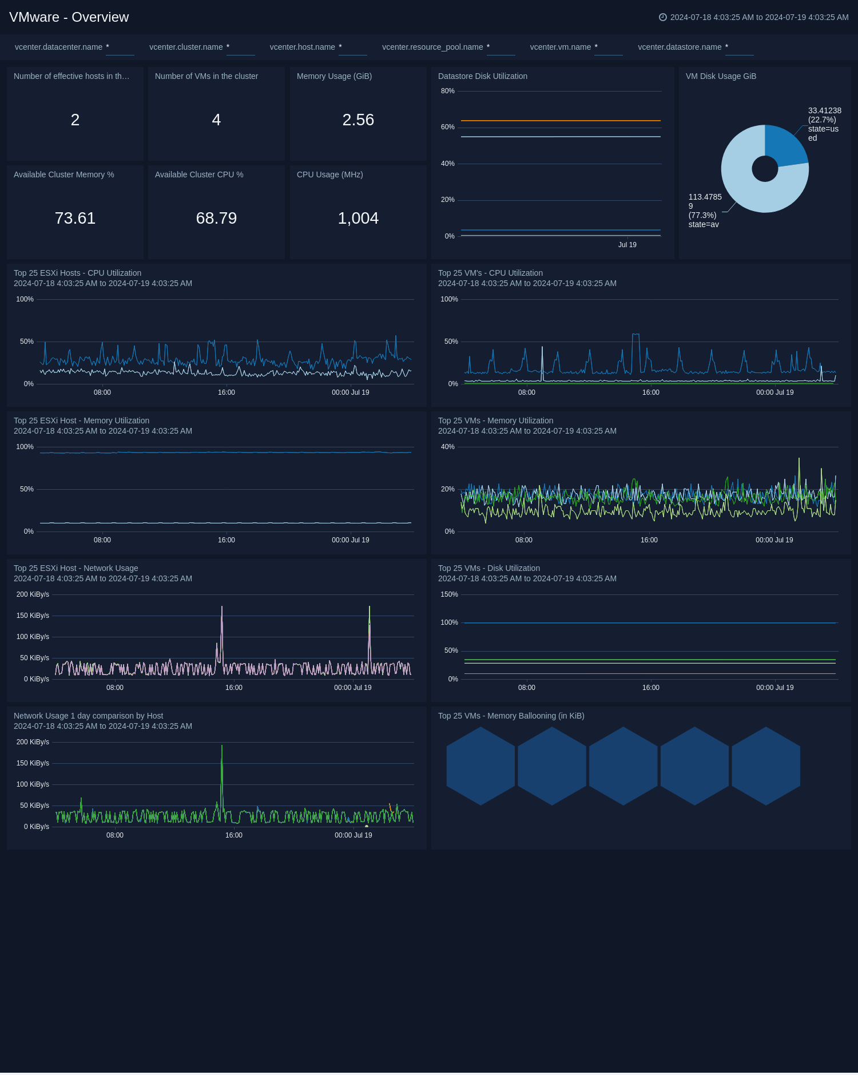Click the 33.41238 used pie label
The image size is (858, 1075).
824,124
